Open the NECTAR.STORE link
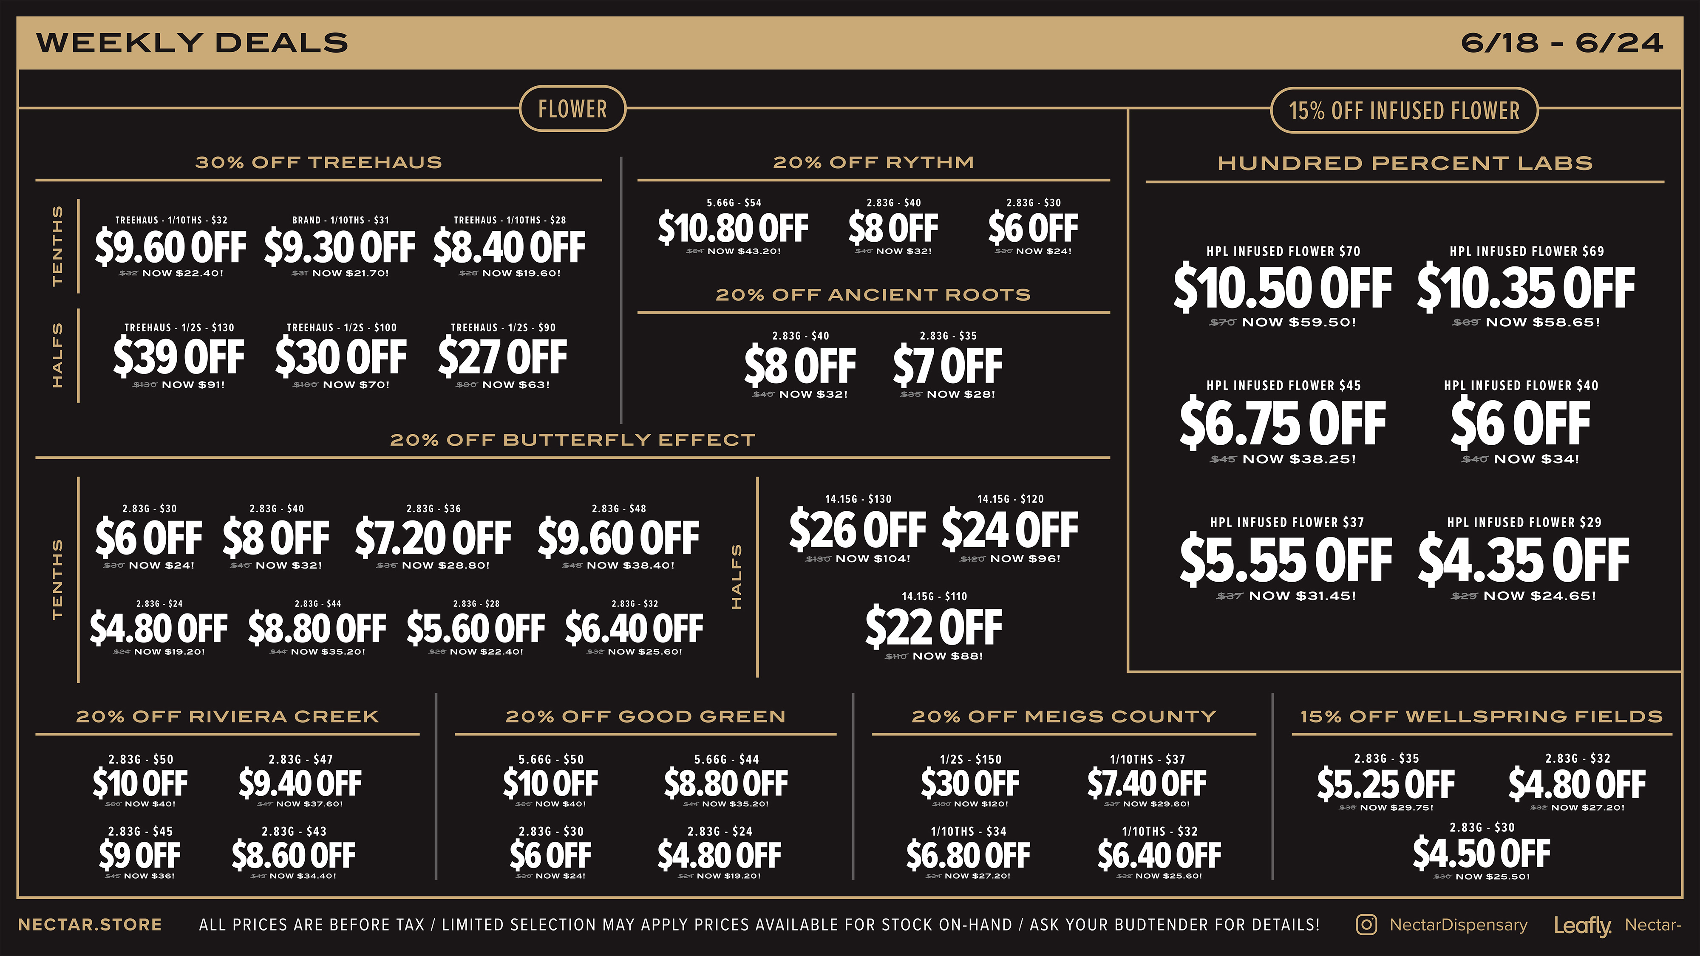Screen dimensions: 1700x956 (90, 924)
